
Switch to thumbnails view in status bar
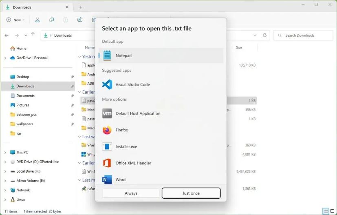pyautogui.click(x=332, y=211)
